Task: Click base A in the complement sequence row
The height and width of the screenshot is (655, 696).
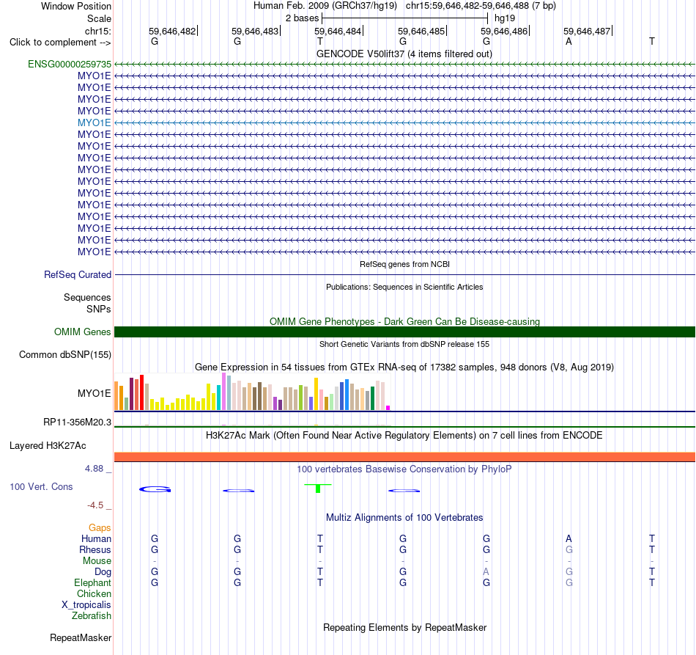Action: tap(569, 41)
